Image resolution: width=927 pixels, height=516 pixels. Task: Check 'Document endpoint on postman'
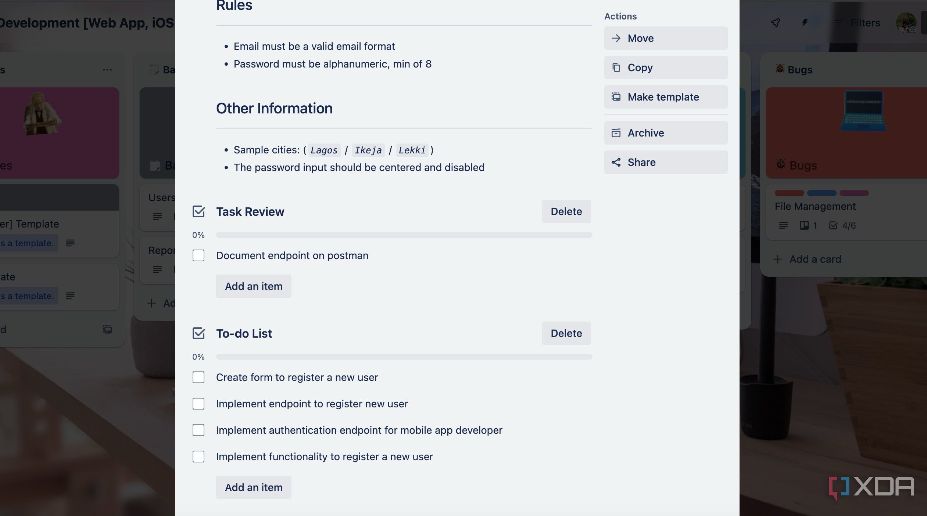coord(198,255)
